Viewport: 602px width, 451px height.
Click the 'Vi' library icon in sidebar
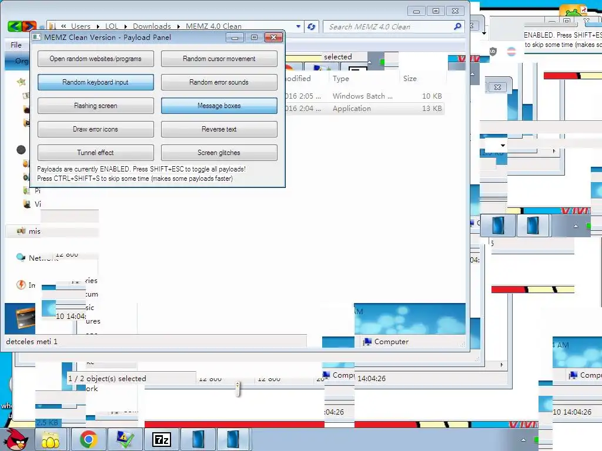pos(27,204)
